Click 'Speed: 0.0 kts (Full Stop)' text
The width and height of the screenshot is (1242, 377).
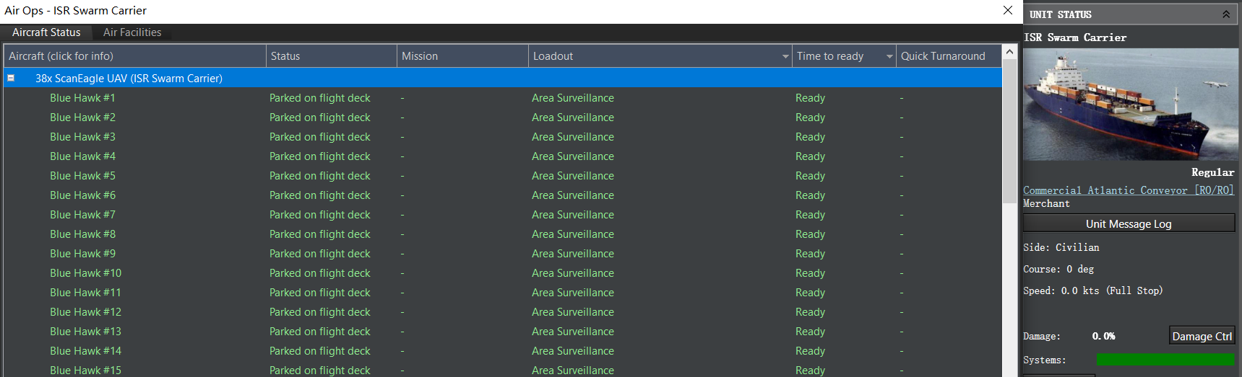click(x=1093, y=290)
